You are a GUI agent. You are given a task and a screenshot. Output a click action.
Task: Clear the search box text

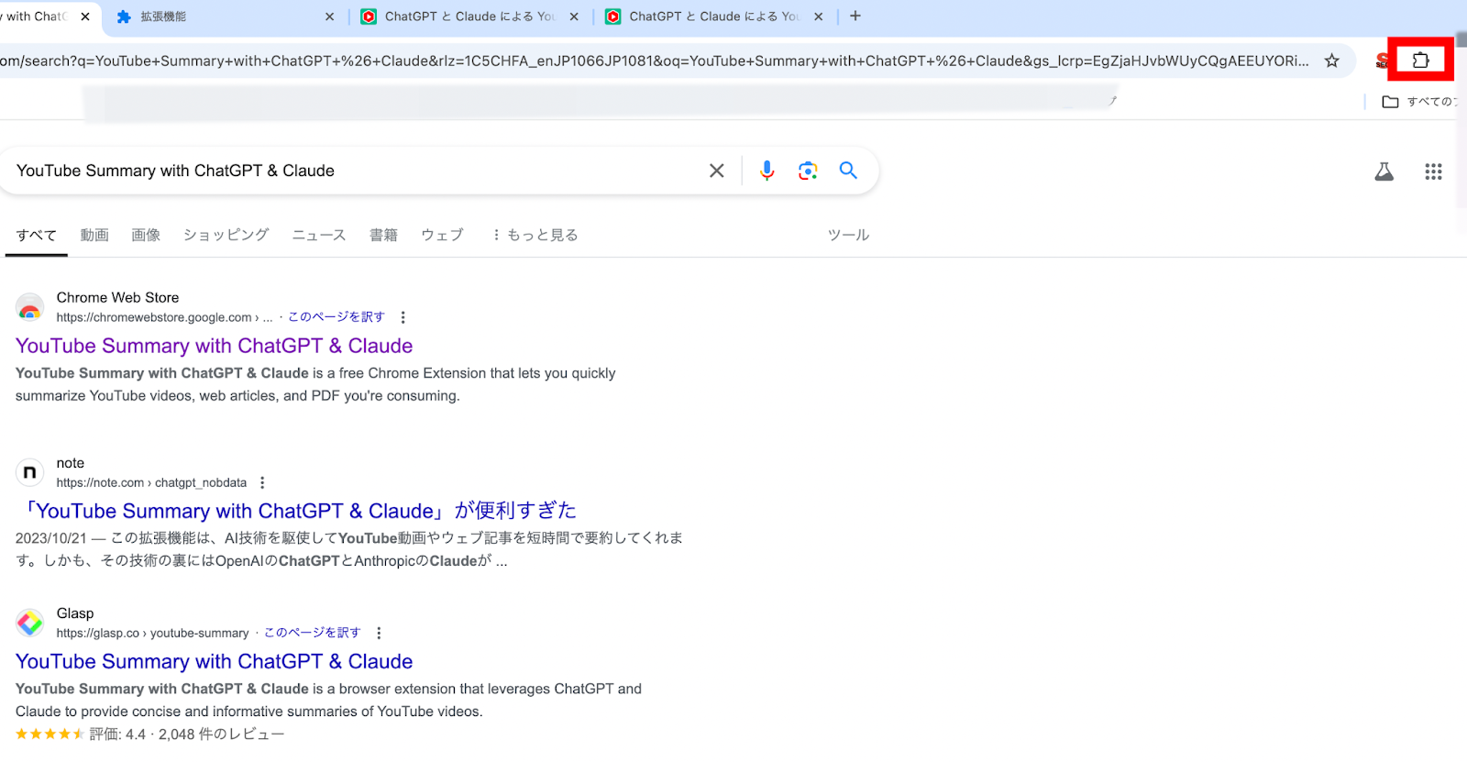717,171
